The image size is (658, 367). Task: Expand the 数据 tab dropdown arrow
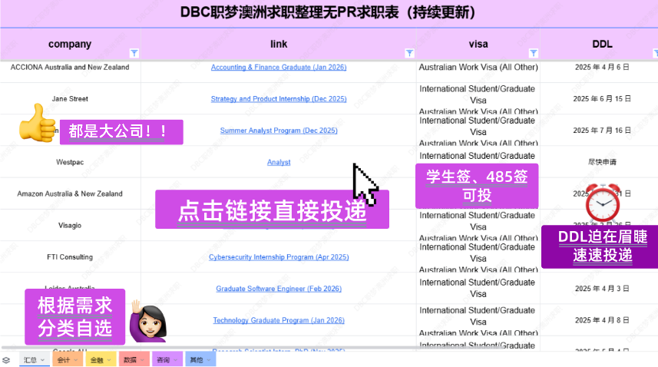point(142,360)
